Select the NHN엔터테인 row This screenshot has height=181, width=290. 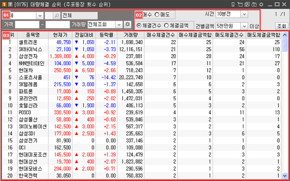(x=142, y=63)
